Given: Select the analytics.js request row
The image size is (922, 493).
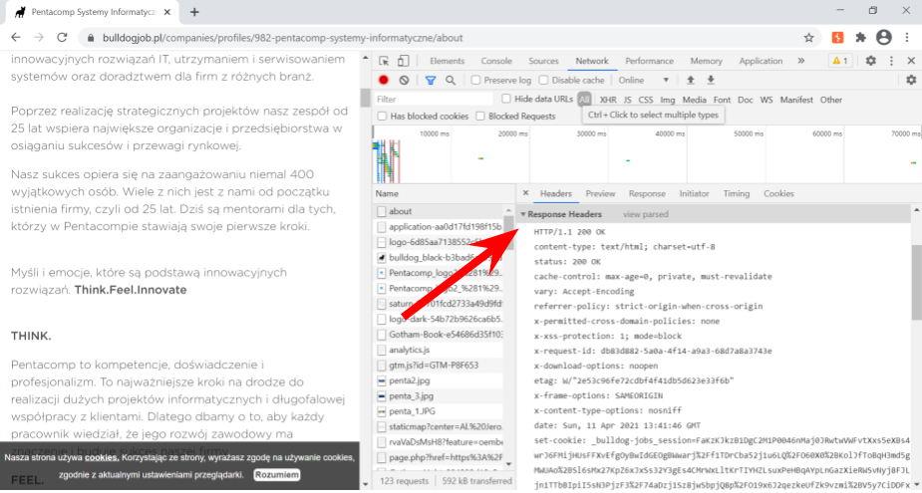Looking at the screenshot, I should [439, 350].
